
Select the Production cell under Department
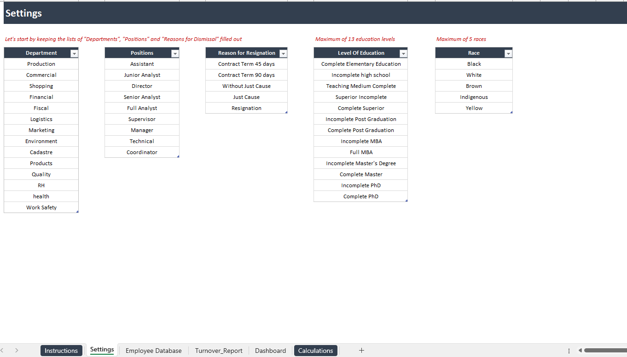tap(41, 64)
